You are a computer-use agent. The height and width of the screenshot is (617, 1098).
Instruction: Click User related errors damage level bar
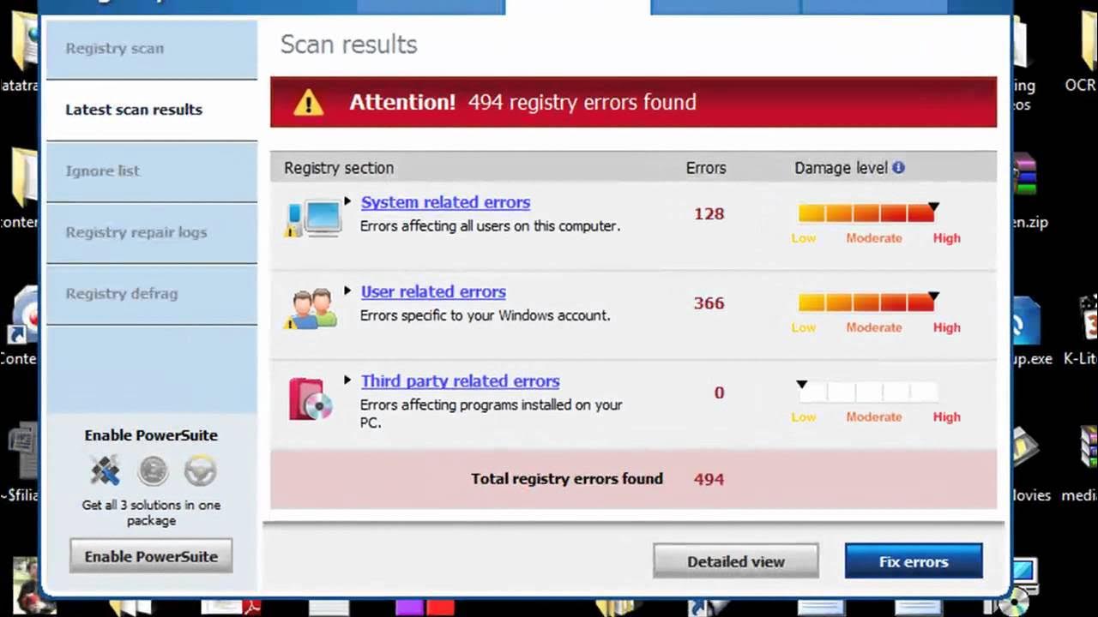[866, 303]
